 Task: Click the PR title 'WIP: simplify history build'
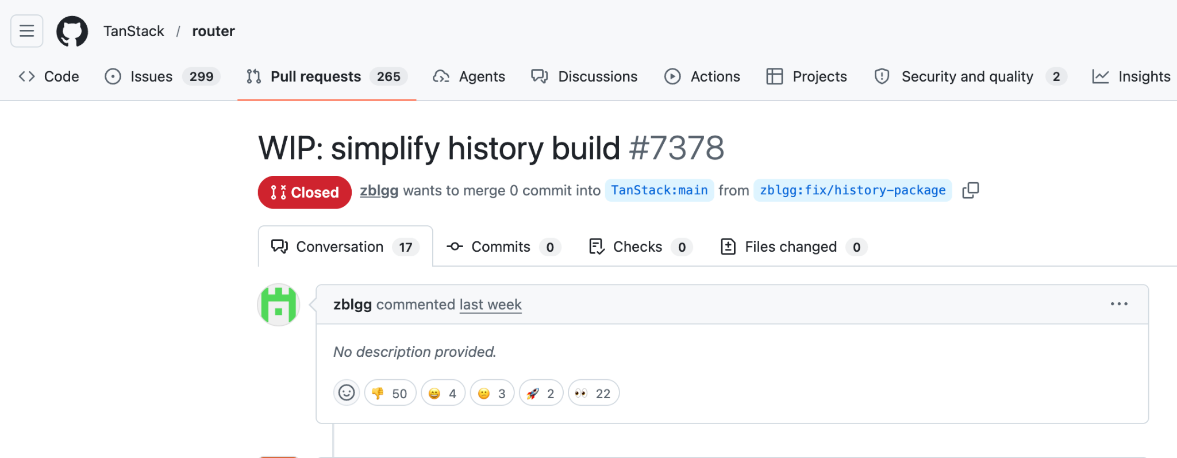tap(439, 148)
